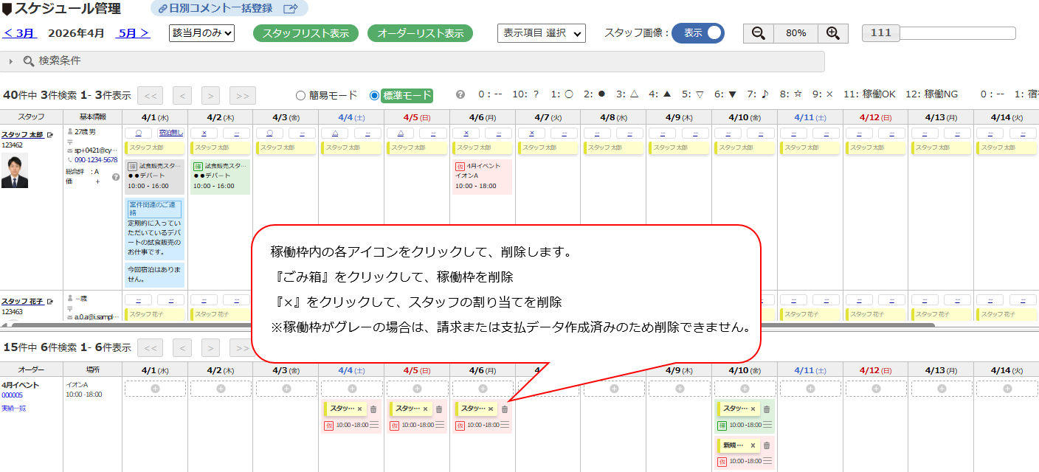Image resolution: width=1039 pixels, height=472 pixels.
Task: Click the 4月イベント イオンA card on 4/6
Action: 482,176
